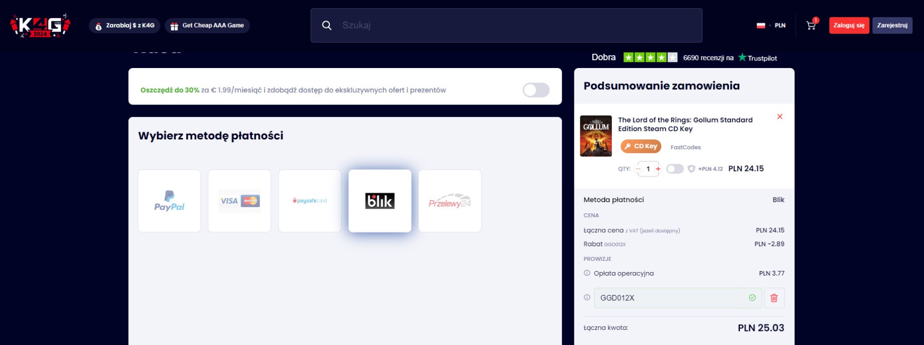Click the Zarejestruj button
The height and width of the screenshot is (345, 924).
click(892, 25)
